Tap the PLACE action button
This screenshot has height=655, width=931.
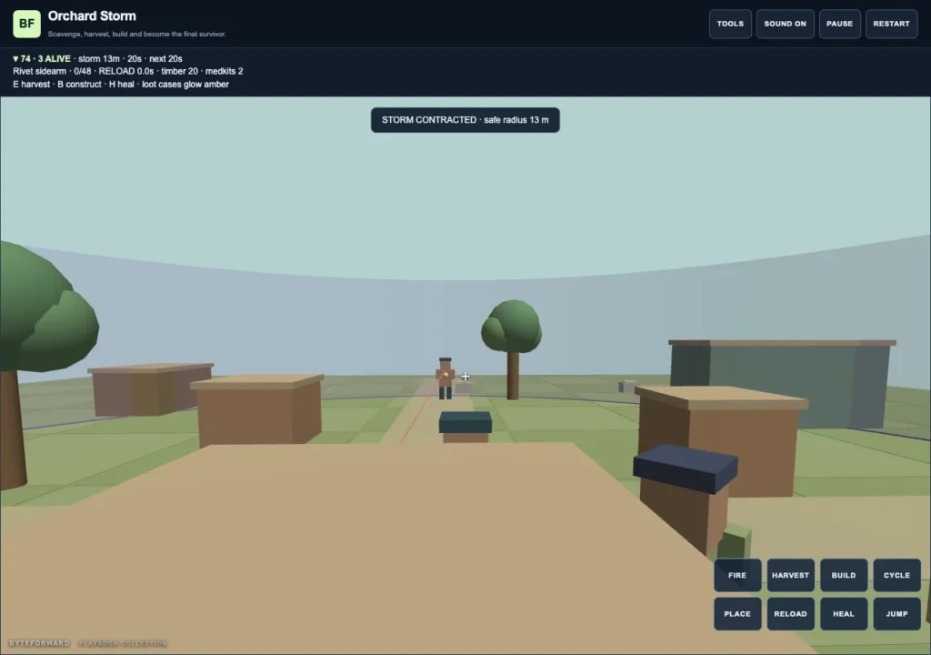coord(737,613)
